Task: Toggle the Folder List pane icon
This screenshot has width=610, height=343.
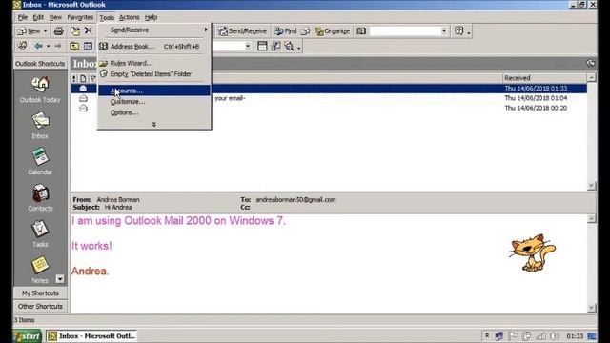Action: point(89,46)
